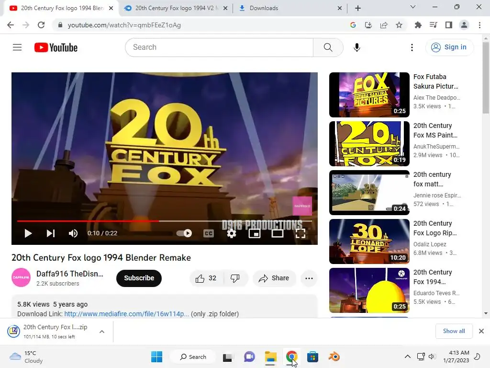Viewport: 490px width, 368px height.
Task: Share the video
Action: (274, 278)
